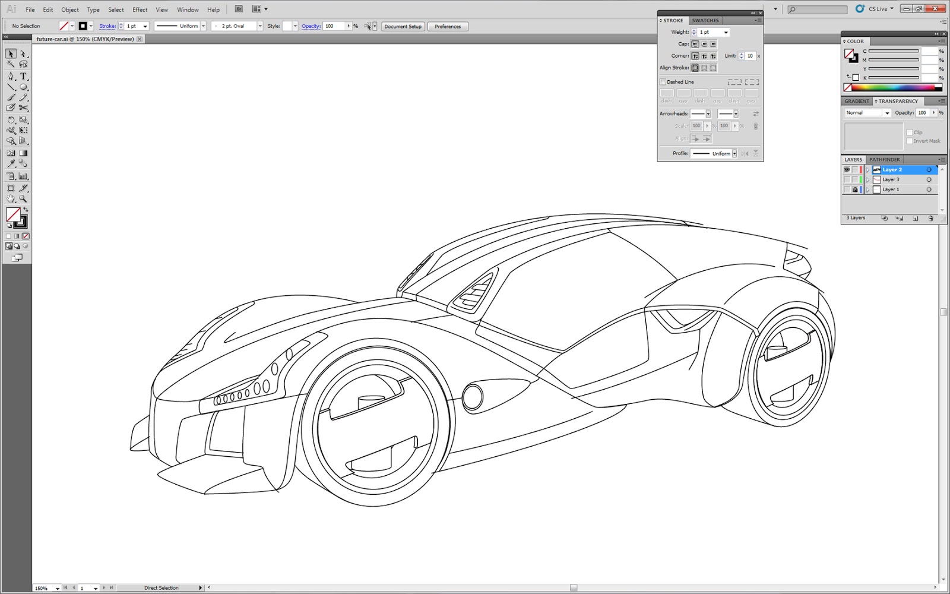Screen dimensions: 950x594
Task: Open the Profile dropdown in Stroke panel
Action: 734,153
